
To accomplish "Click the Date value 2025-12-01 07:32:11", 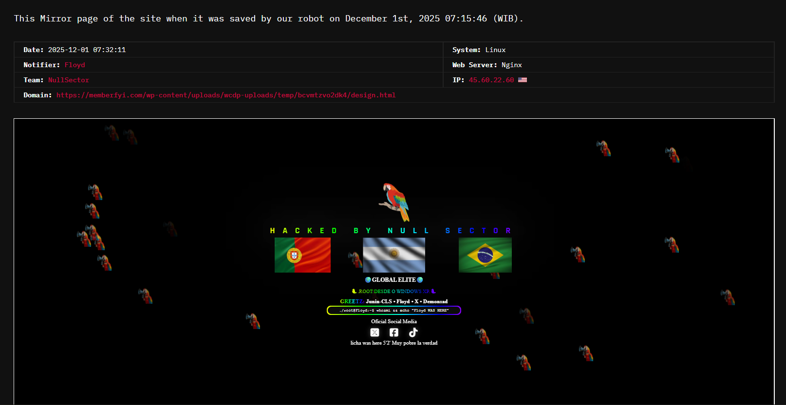I will [x=87, y=50].
